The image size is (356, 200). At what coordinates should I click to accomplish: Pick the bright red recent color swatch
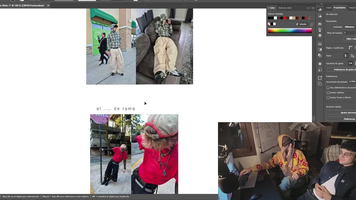285,18
